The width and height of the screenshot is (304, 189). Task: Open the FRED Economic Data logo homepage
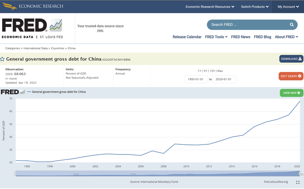pyautogui.click(x=32, y=28)
